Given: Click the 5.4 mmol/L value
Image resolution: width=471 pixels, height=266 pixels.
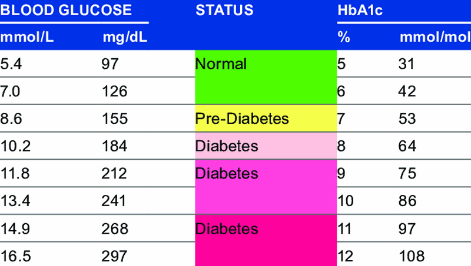Looking at the screenshot, I should [12, 63].
